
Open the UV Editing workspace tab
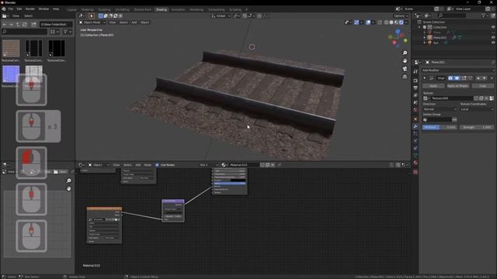[x=122, y=10]
